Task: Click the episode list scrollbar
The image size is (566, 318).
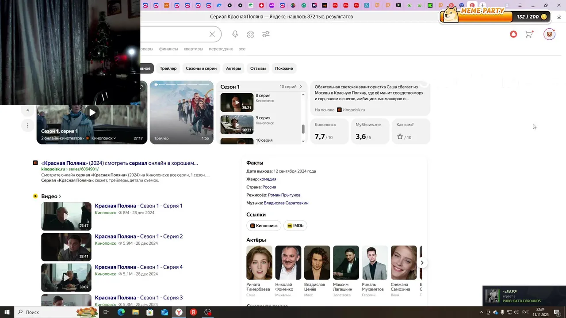Action: 303,129
